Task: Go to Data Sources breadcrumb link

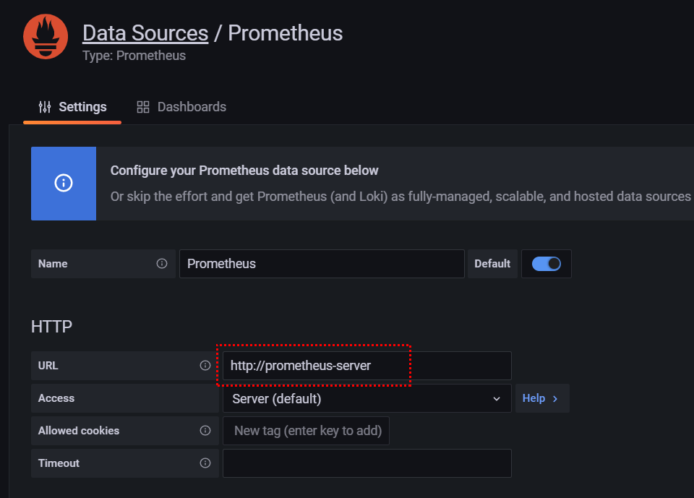Action: tap(145, 33)
